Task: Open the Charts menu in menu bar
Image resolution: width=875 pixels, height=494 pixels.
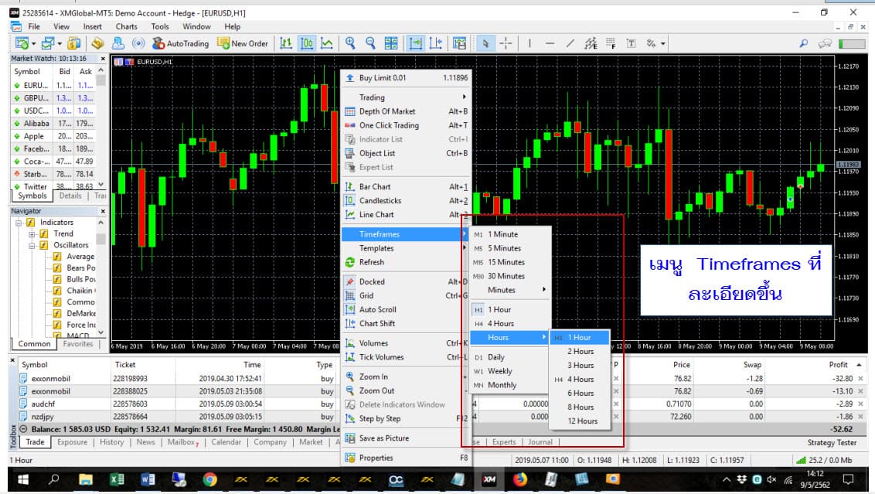Action: 126,26
